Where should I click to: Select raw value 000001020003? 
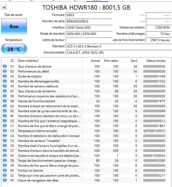coord(154,155)
